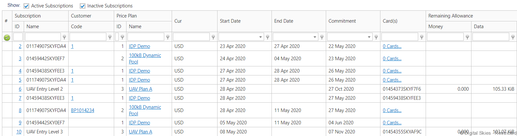Click filter icon for Remaining Money column
This screenshot has width=517, height=136.
pos(467,37)
